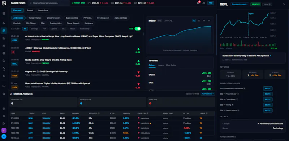
Task: Open the book icon in sidebar
Action: (x=4, y=86)
